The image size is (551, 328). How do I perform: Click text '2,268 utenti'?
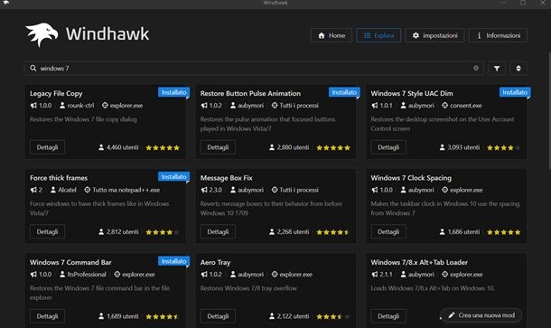pos(293,231)
